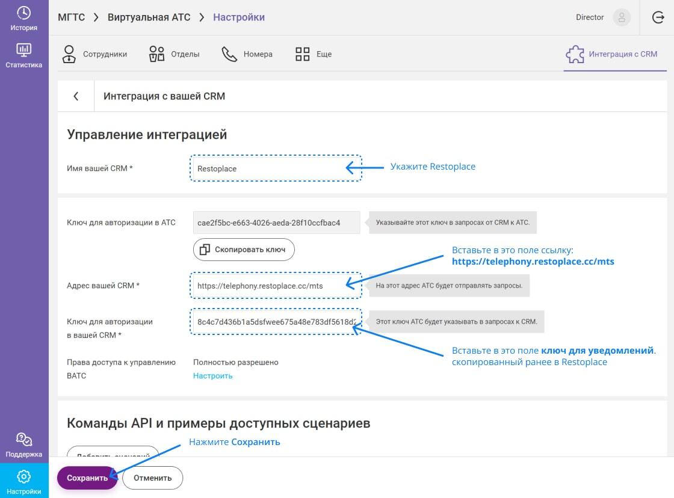Open the Статистика panel in the sidebar
The image size is (674, 498).
click(x=24, y=56)
